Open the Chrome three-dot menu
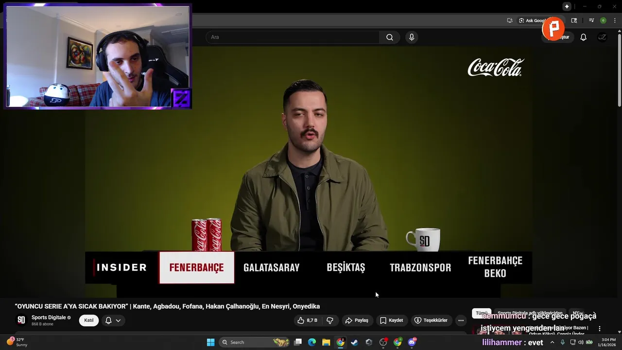This screenshot has height=350, width=622. pyautogui.click(x=614, y=20)
